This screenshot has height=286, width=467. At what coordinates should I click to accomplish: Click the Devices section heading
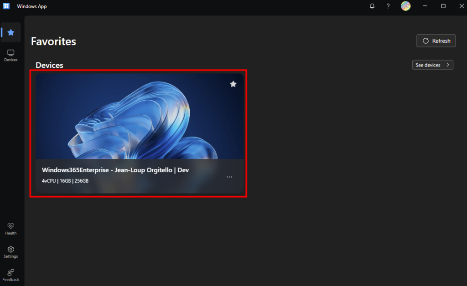click(49, 65)
